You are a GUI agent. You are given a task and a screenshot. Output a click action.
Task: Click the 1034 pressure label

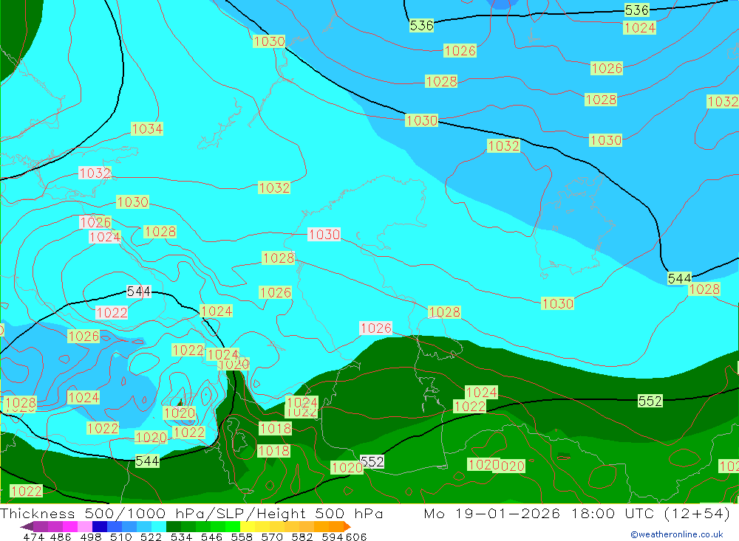(x=147, y=129)
